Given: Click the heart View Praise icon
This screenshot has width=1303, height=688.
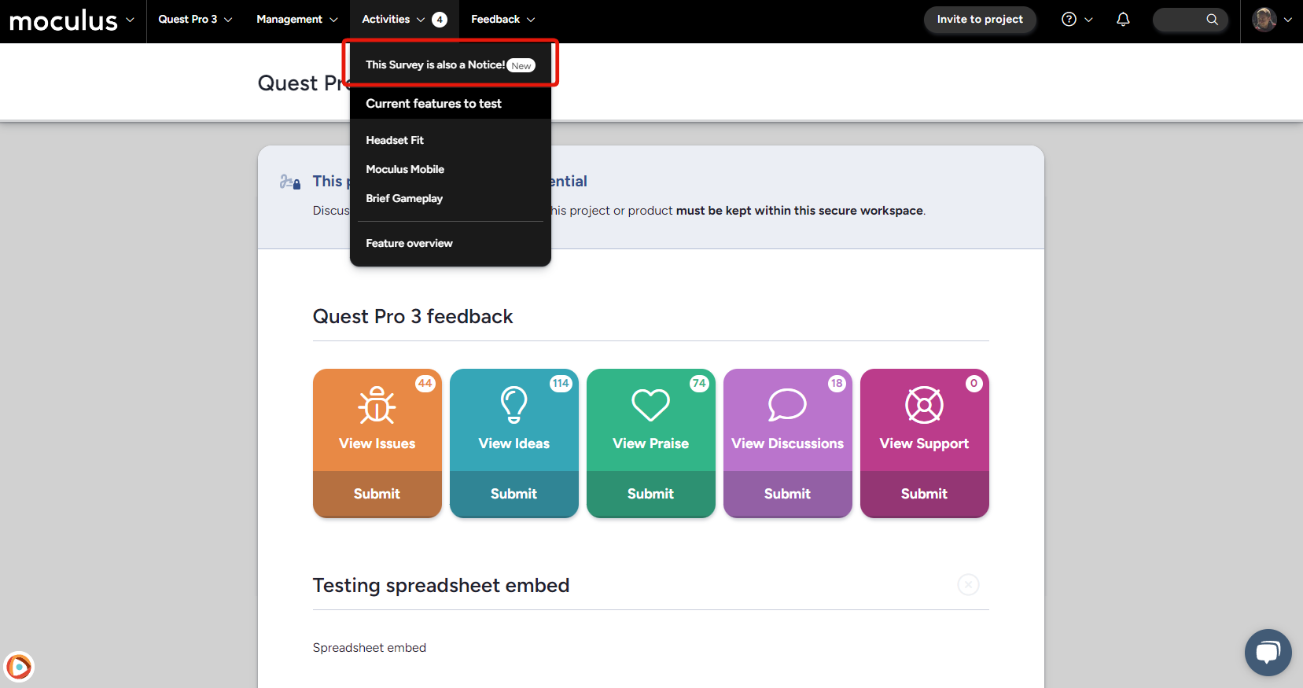Looking at the screenshot, I should click(x=650, y=405).
